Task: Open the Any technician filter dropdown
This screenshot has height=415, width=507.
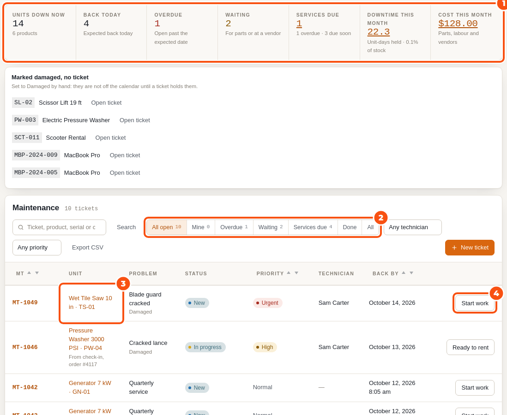Action: coord(413,227)
